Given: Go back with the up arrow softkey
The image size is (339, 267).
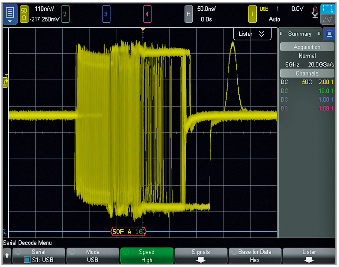Looking at the screenshot, I should pyautogui.click(x=7, y=255).
